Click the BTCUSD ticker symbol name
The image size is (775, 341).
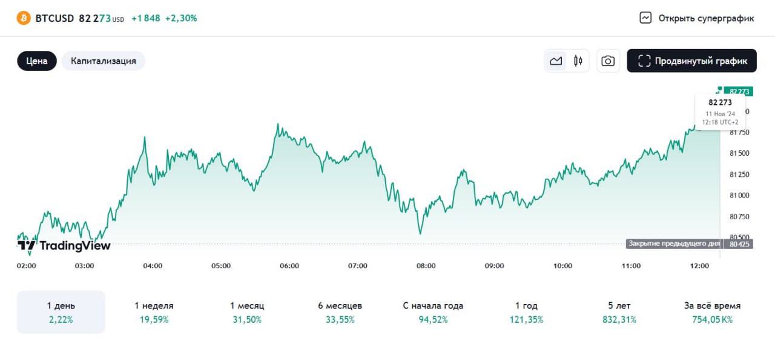54,18
